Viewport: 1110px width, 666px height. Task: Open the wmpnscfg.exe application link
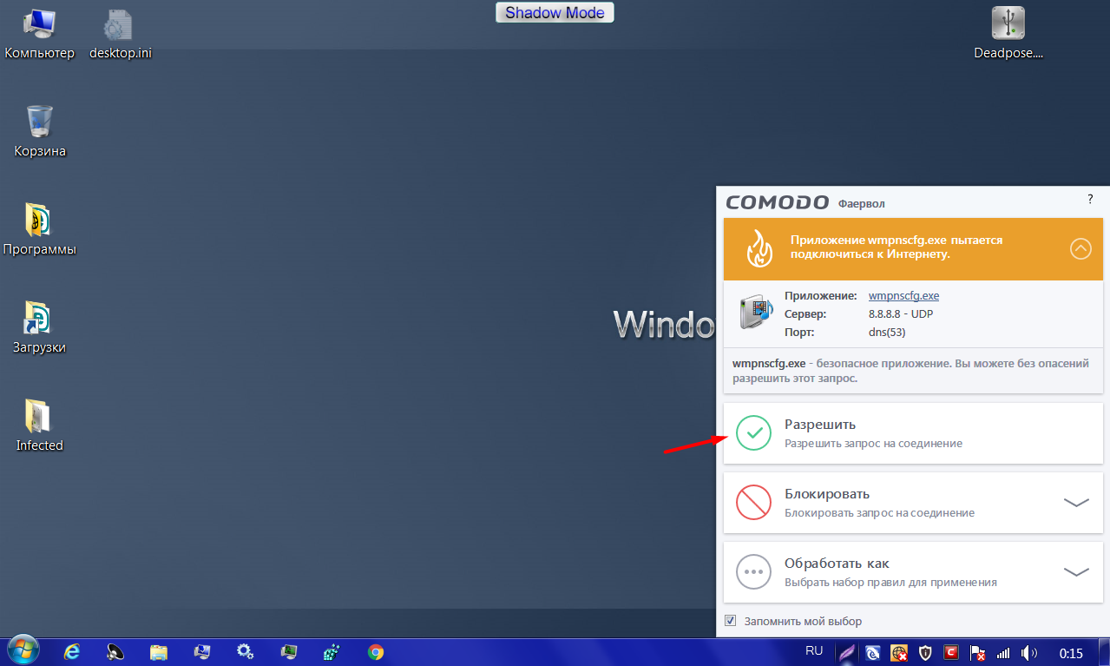pyautogui.click(x=903, y=295)
